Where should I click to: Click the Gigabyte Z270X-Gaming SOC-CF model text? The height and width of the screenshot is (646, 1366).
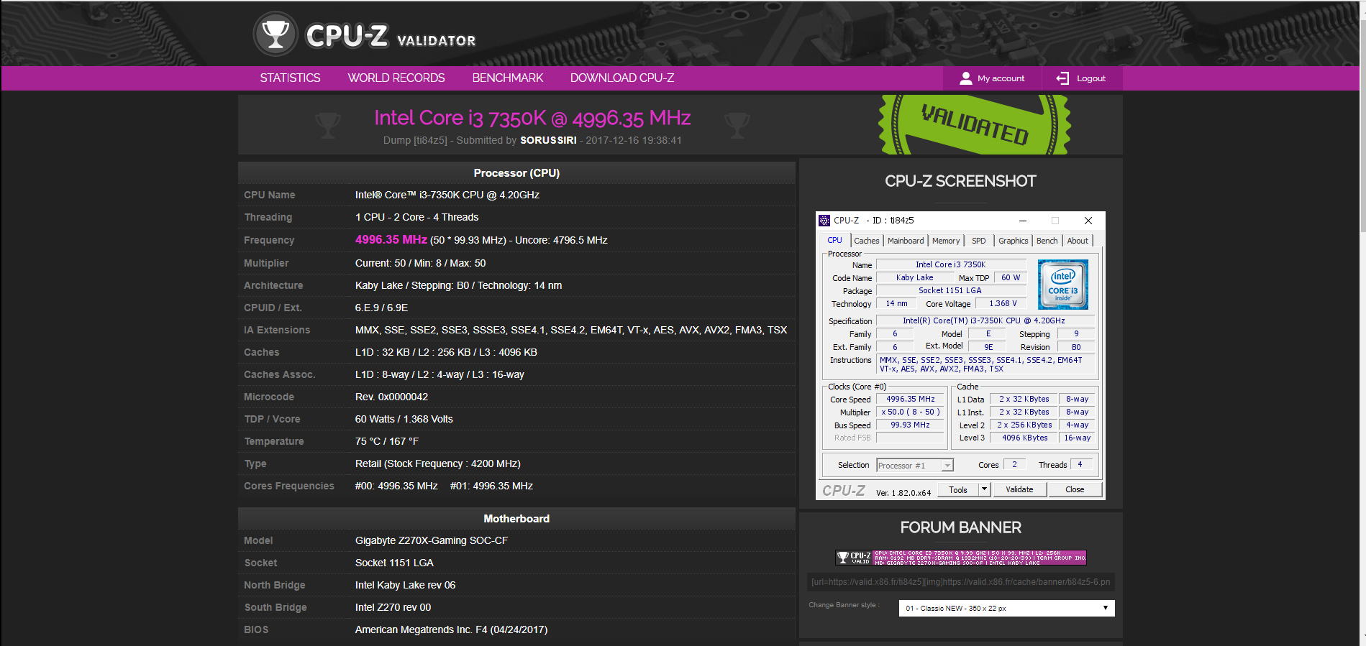(431, 540)
